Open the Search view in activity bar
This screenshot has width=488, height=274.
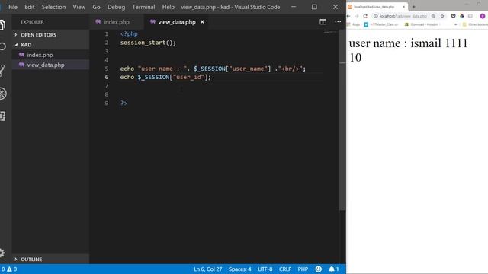tap(2, 46)
